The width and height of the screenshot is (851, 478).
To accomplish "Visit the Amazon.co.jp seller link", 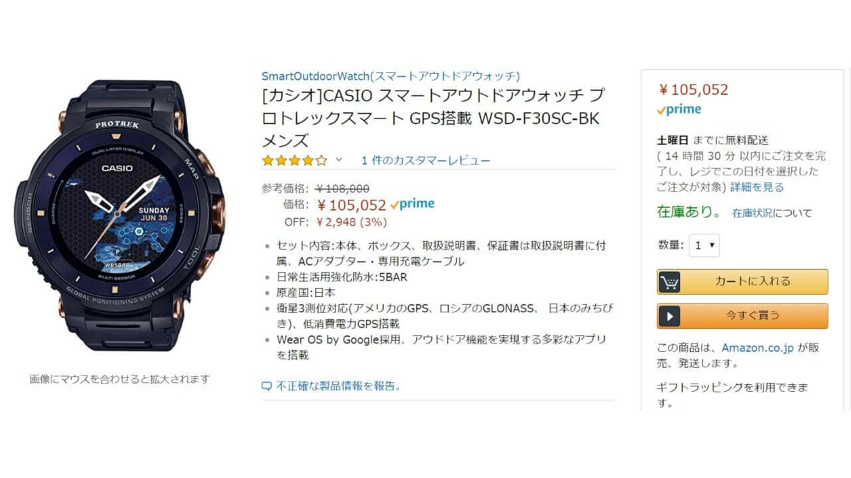I will 759,348.
